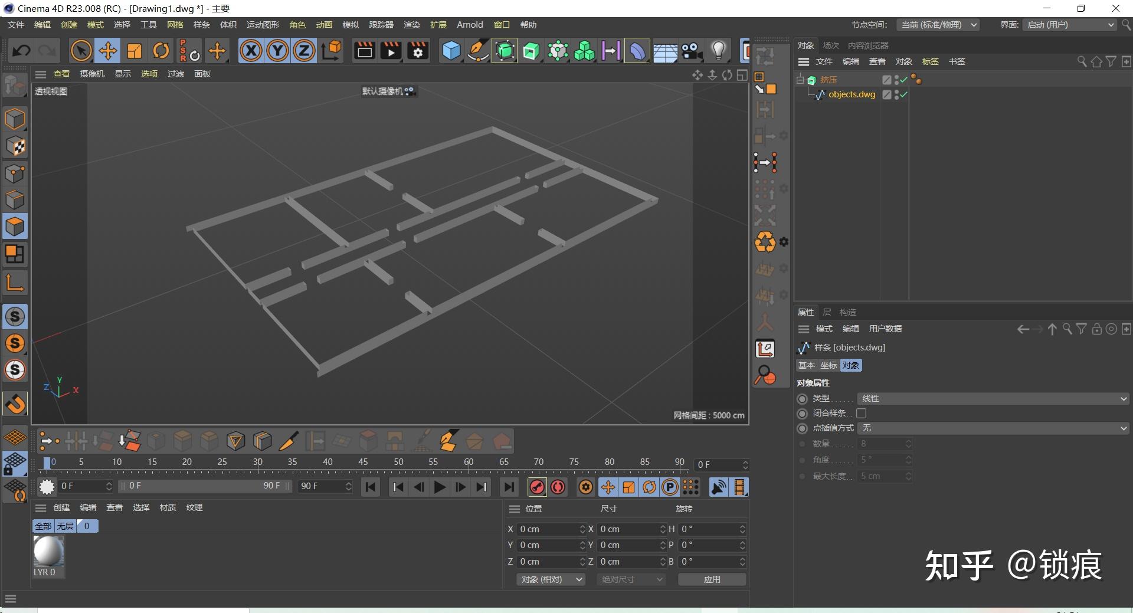Click the Subdivision Surface icon
The width and height of the screenshot is (1133, 613).
[505, 51]
